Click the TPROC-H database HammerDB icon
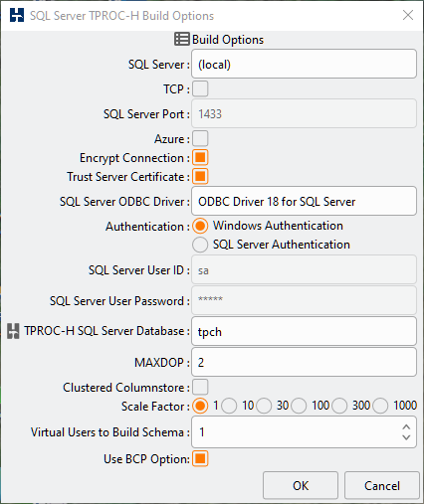The height and width of the screenshot is (504, 424). 13,331
